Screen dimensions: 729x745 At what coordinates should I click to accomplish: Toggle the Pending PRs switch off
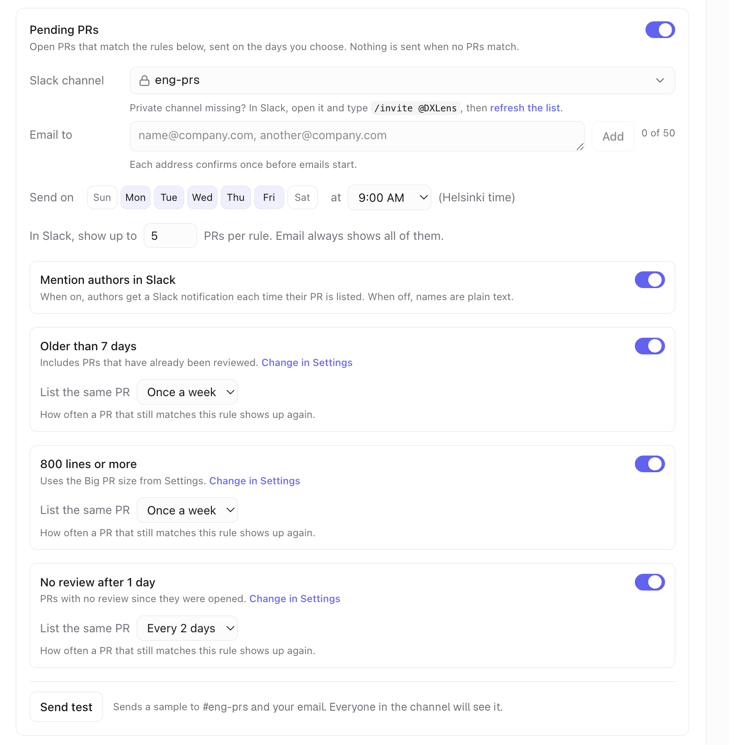[x=660, y=30]
